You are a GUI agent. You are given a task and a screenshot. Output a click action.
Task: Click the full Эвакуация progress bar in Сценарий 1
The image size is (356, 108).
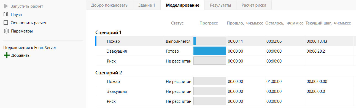click(x=210, y=51)
